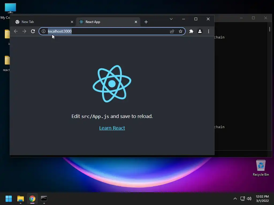Viewport: 274px width, 205px height.
Task: Close the Chrome window
Action: tap(208, 19)
